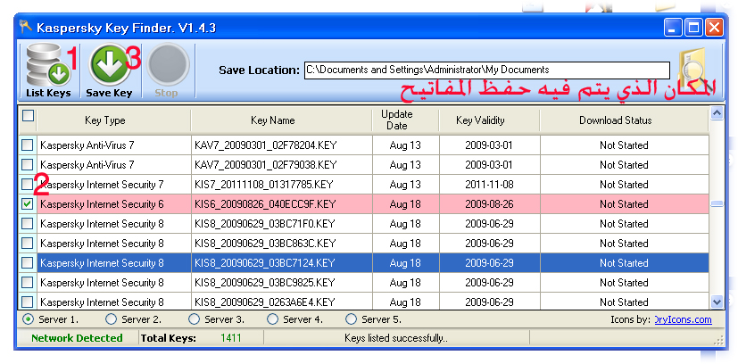Sort by the Key Type column header
This screenshot has width=738, height=364.
coord(113,120)
